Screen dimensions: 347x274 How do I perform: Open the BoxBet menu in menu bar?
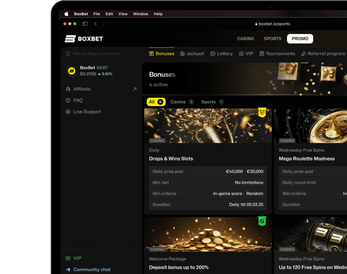coord(81,14)
